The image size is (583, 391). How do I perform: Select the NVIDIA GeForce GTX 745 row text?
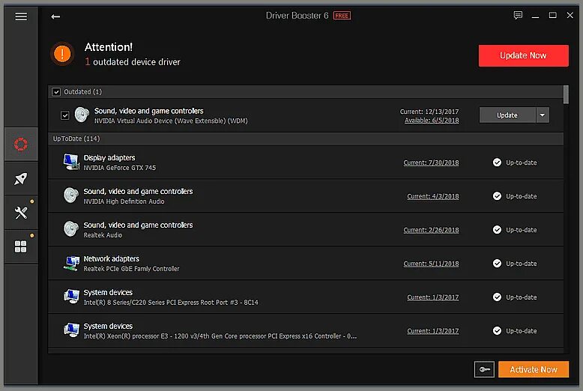[x=120, y=168]
